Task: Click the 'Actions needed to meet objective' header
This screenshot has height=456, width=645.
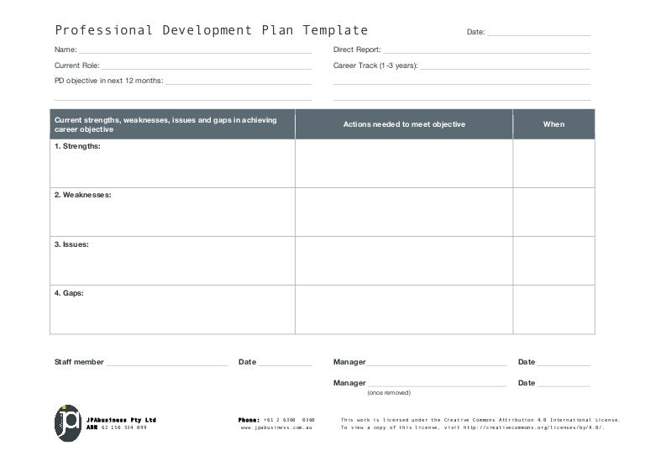Action: point(404,124)
